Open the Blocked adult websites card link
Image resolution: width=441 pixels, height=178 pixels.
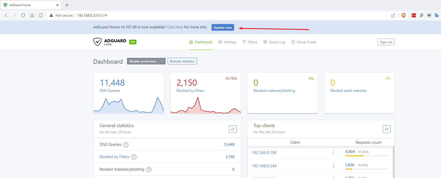click(348, 91)
